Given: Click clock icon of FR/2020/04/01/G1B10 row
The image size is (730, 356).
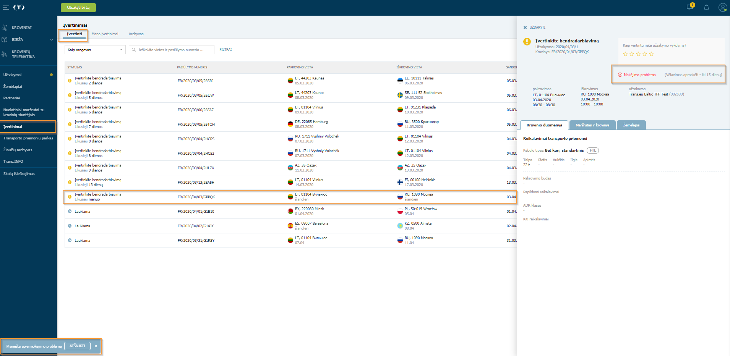Looking at the screenshot, I should (x=70, y=211).
